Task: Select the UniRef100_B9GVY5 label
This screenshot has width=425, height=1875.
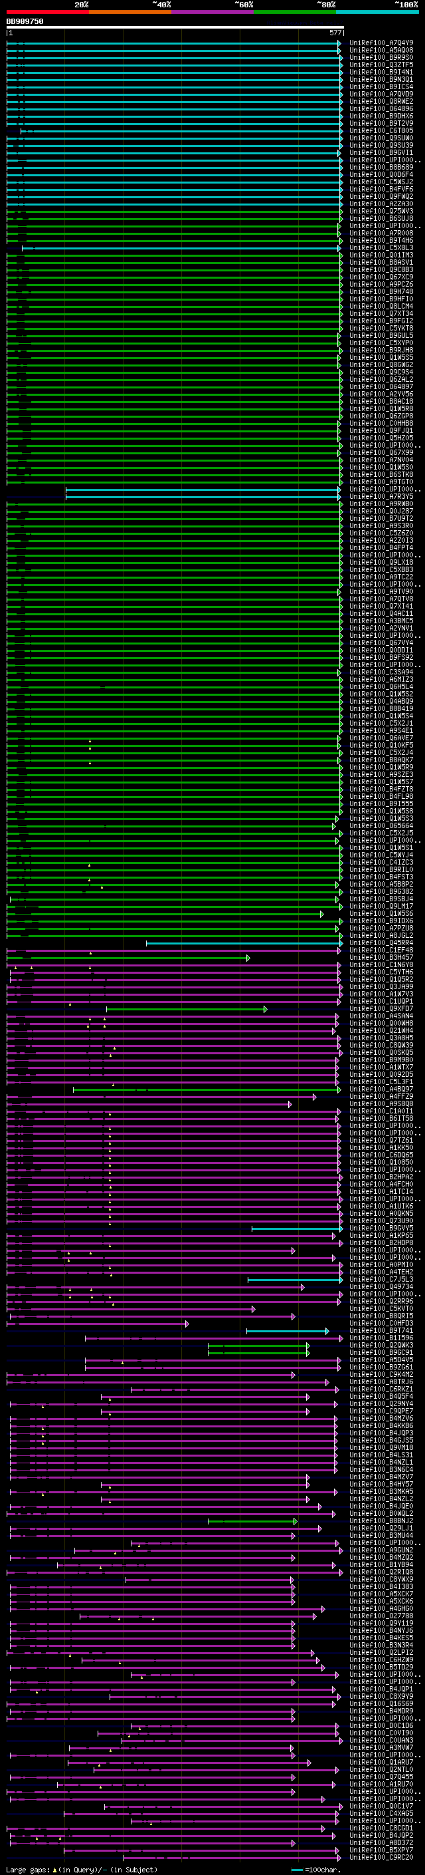Action: [381, 1228]
